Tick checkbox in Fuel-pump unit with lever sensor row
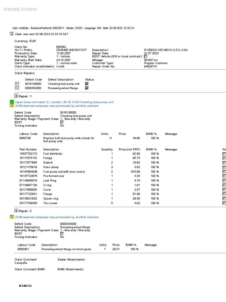The height and width of the screenshot is (302, 226). (x=224, y=172)
